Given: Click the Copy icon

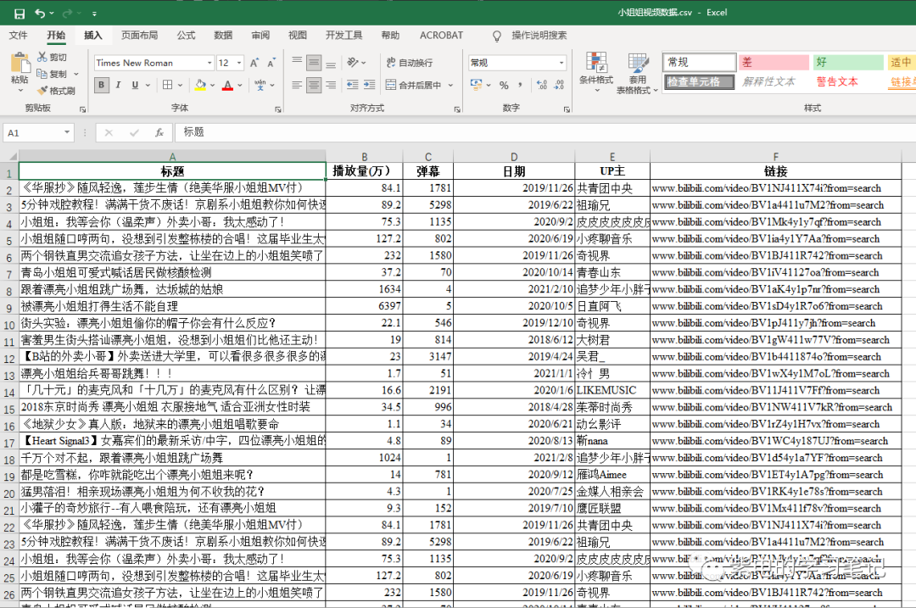Looking at the screenshot, I should pyautogui.click(x=42, y=74).
